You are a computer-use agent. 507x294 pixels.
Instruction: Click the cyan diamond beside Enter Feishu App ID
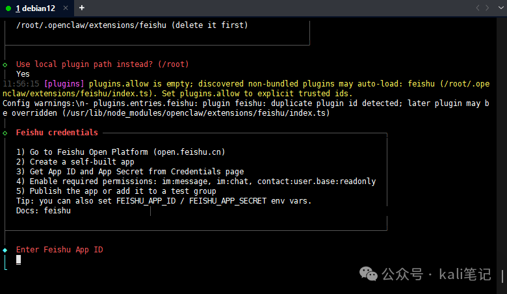[5, 250]
